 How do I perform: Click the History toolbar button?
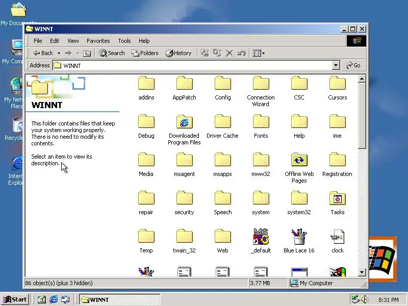178,54
